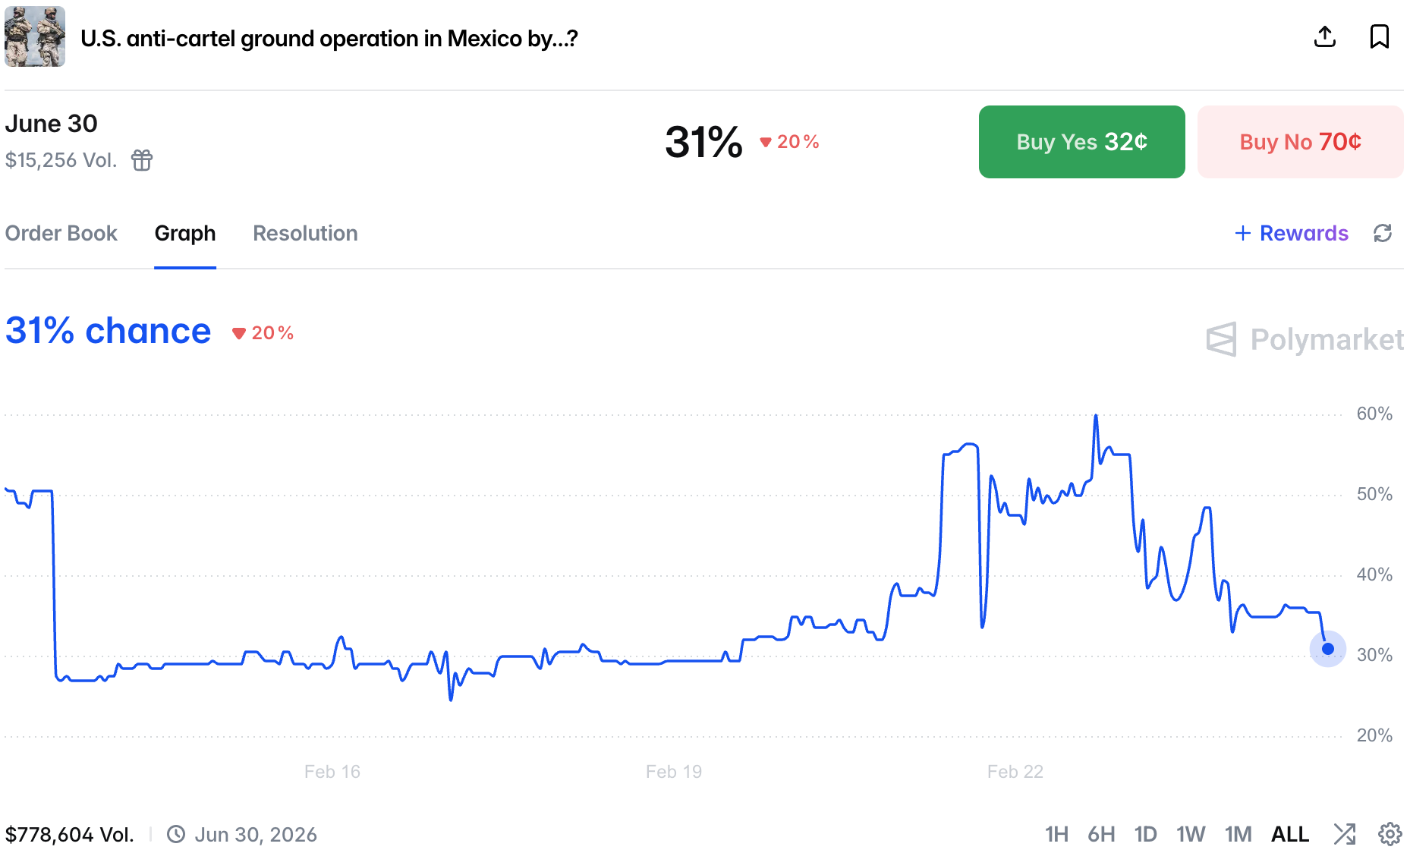Select the 1H time range
Screen dimensions: 1410x853
click(x=1056, y=835)
